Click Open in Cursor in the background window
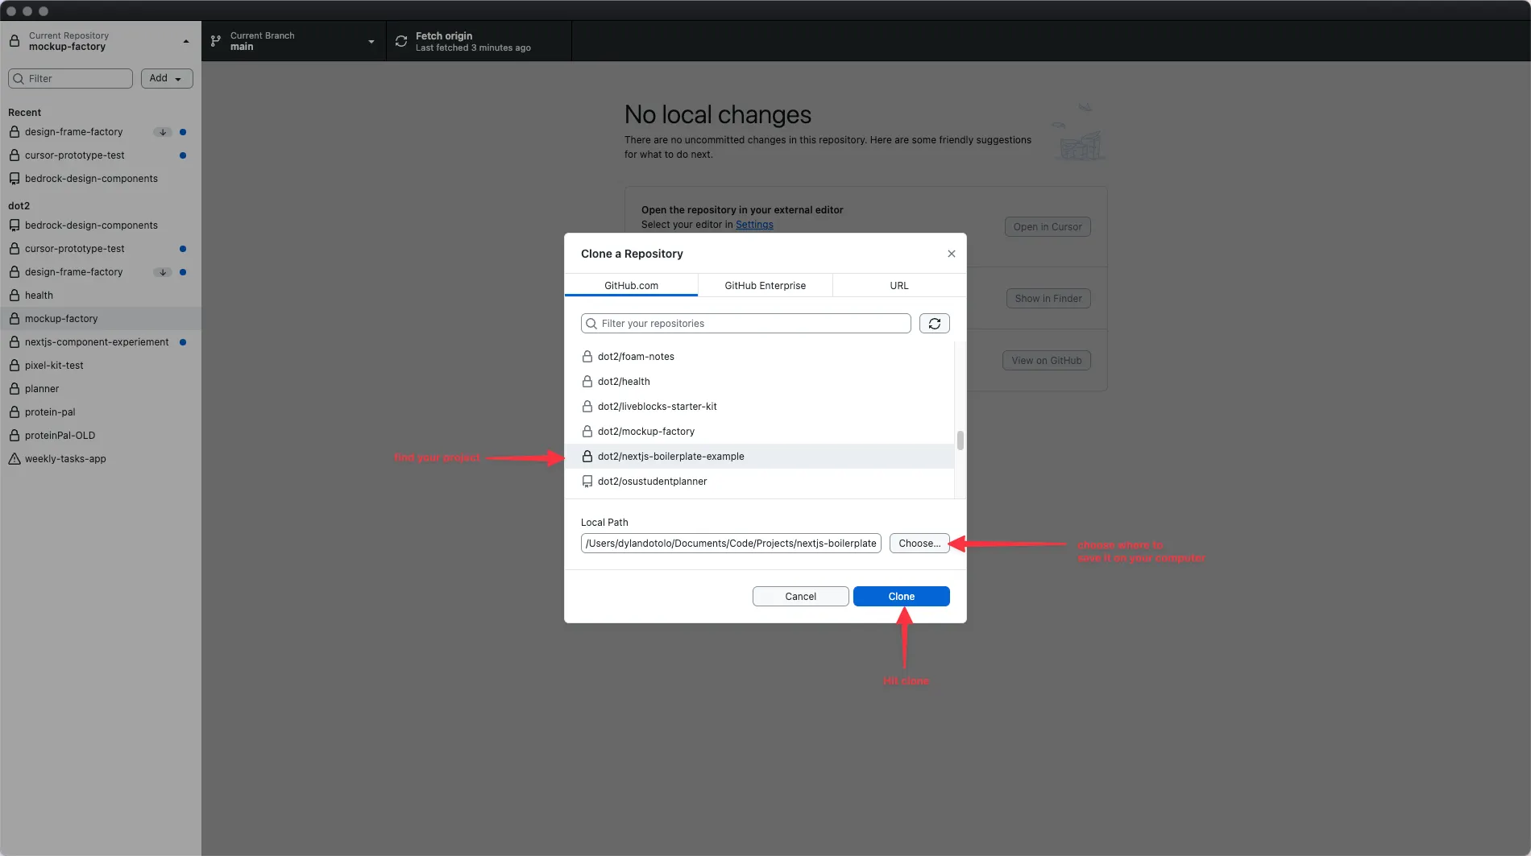Image resolution: width=1531 pixels, height=856 pixels. [1048, 227]
